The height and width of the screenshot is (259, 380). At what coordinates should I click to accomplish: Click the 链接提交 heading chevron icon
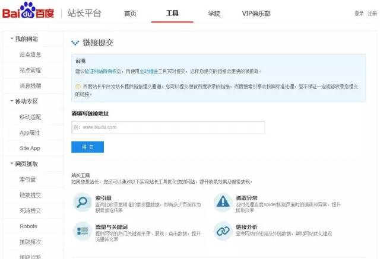pos(75,43)
